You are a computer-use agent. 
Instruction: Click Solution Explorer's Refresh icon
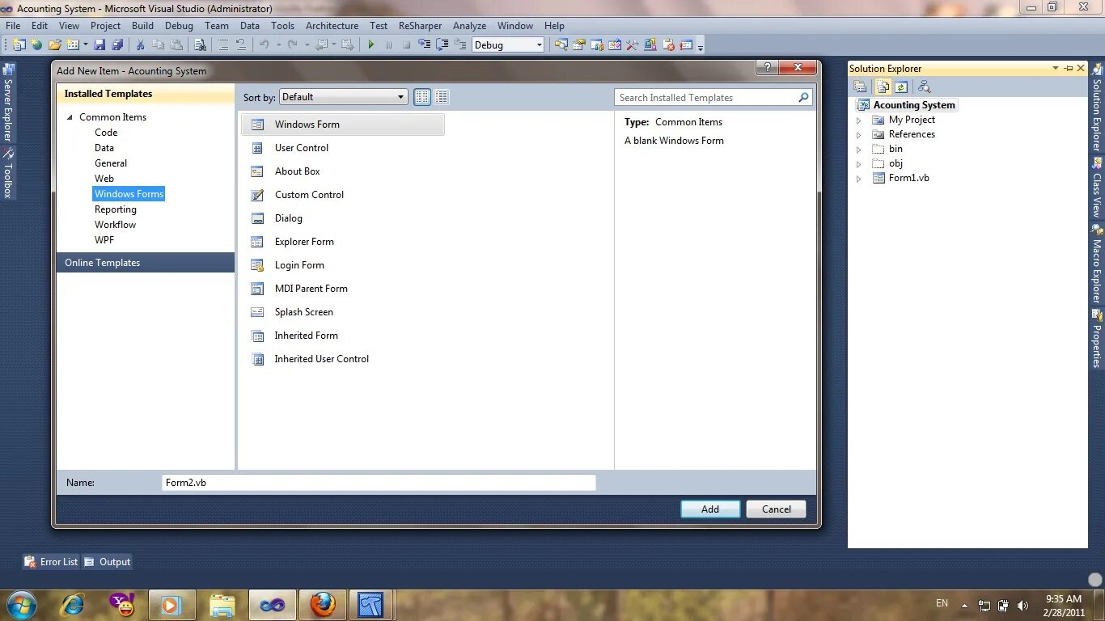901,87
